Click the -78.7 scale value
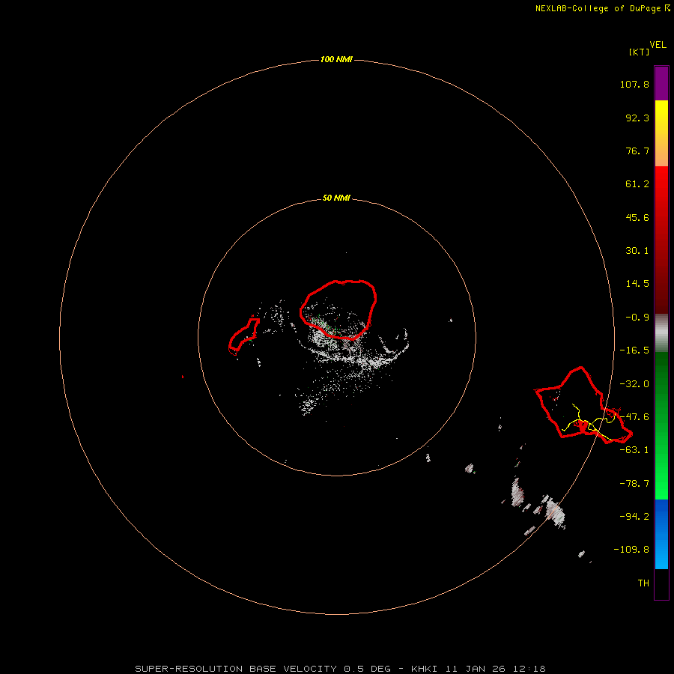The image size is (674, 674). 634,484
